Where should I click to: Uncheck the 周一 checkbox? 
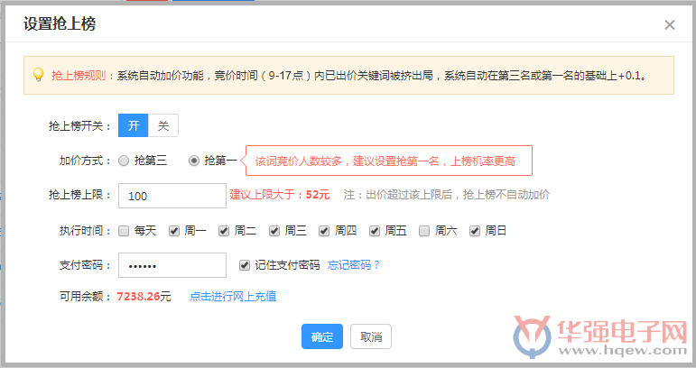coord(174,231)
